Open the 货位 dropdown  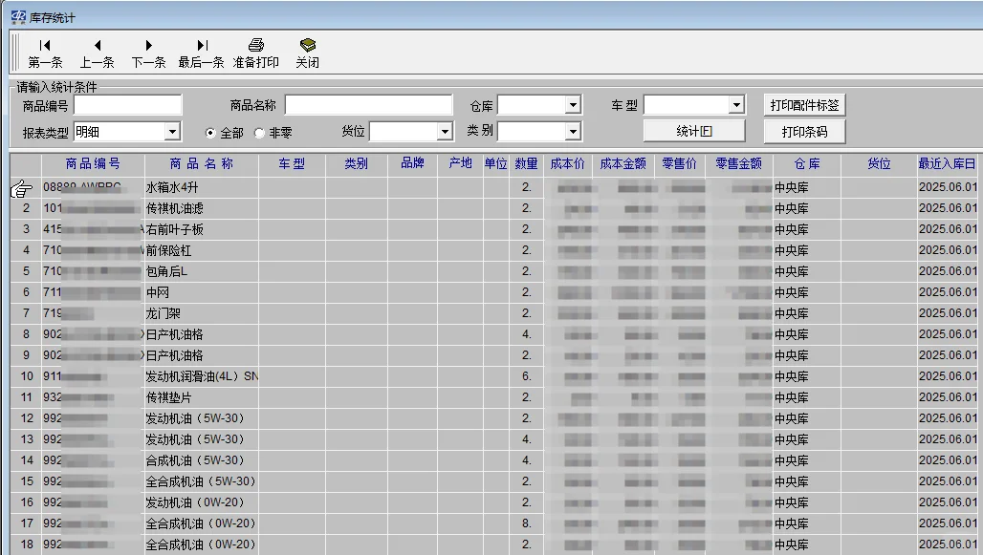point(445,132)
